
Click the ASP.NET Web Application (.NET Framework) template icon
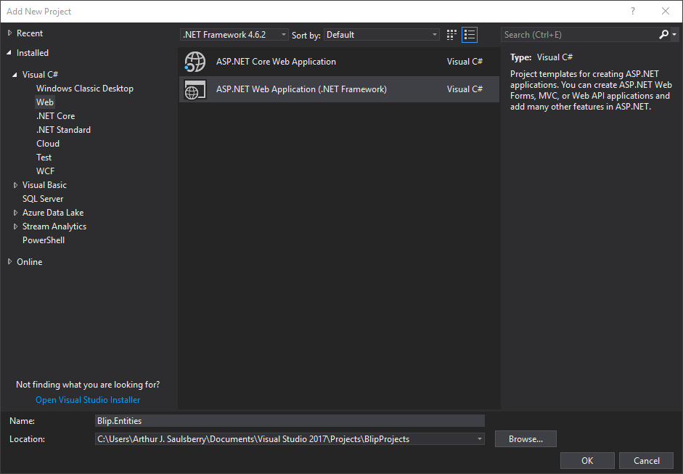click(x=195, y=90)
